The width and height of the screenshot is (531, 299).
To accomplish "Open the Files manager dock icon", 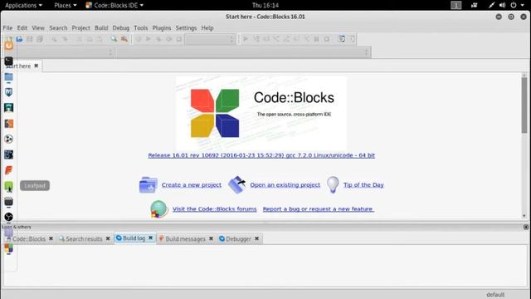I will point(9,77).
